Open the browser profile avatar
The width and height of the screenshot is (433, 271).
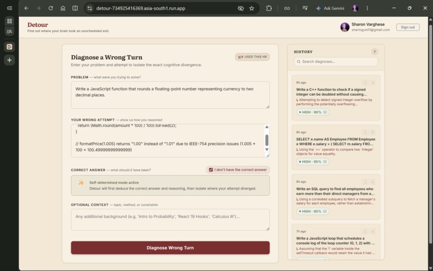[x=355, y=8]
